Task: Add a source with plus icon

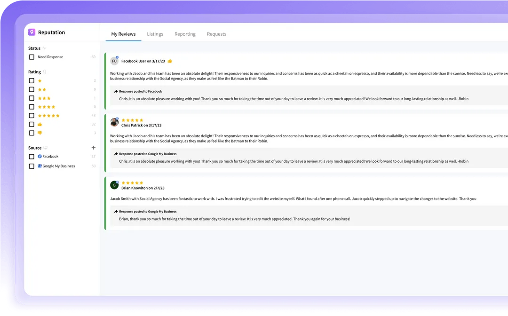Action: tap(93, 148)
